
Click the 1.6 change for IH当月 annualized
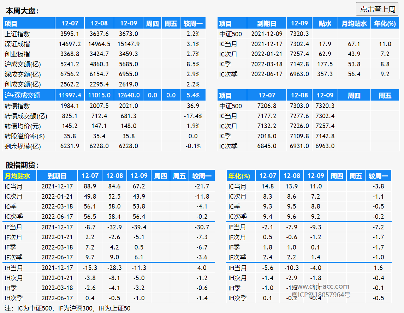(x=378, y=268)
